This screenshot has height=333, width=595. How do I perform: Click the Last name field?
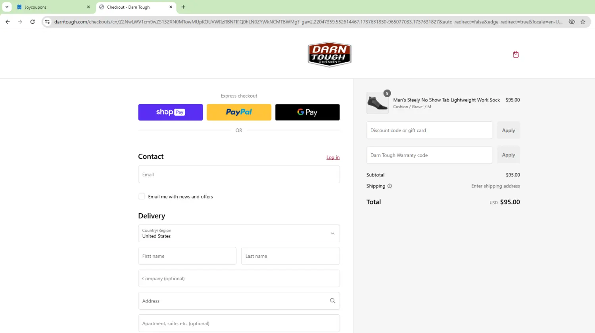coord(290,256)
